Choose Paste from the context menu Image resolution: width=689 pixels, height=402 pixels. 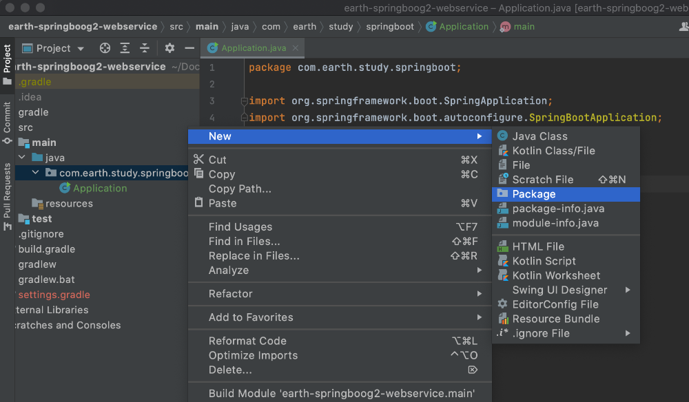click(x=340, y=203)
